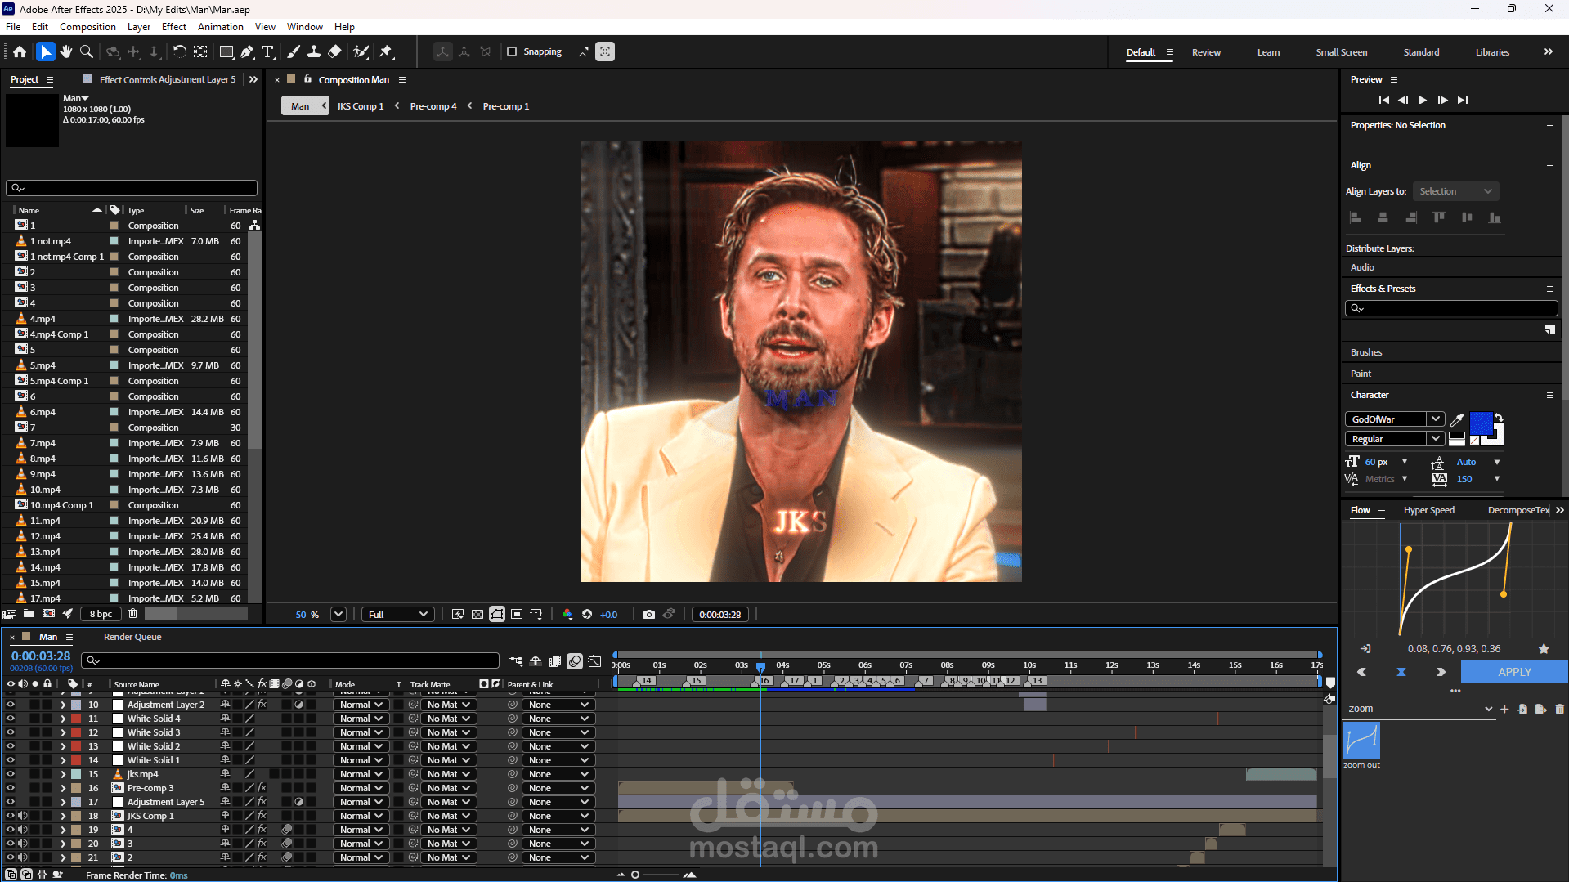Select the Horizontal Type tool
The image size is (1569, 882).
pyautogui.click(x=267, y=51)
